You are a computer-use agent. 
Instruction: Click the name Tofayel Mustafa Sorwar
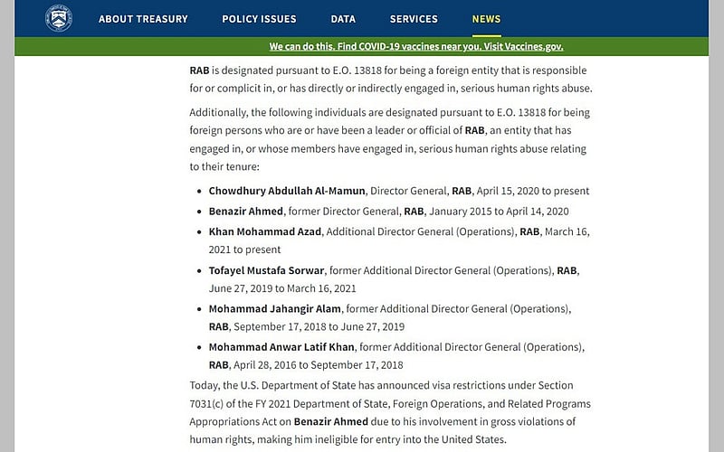coord(266,270)
